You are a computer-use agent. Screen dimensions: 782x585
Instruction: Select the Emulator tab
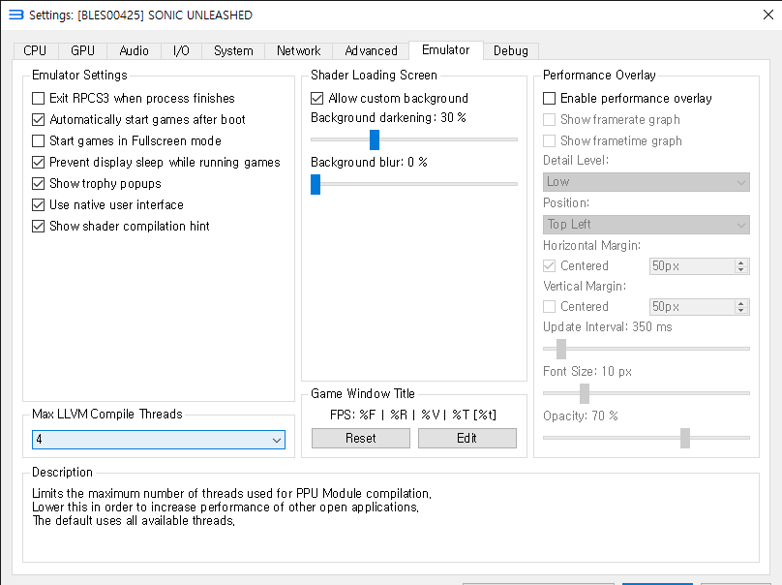pyautogui.click(x=446, y=50)
